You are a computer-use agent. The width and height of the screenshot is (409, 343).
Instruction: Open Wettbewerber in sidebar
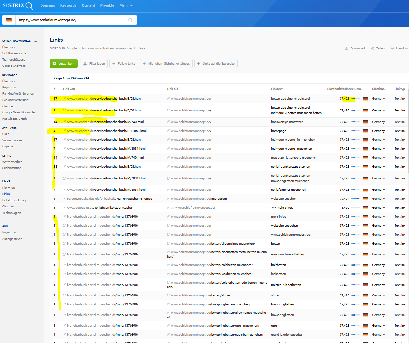12,162
